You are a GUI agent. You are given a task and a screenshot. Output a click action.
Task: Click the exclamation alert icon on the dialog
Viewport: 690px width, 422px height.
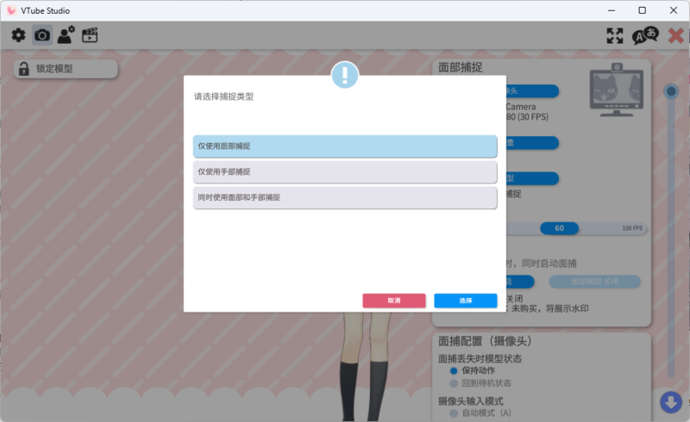pos(345,75)
